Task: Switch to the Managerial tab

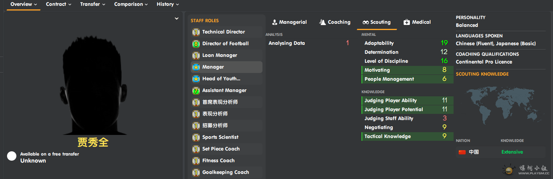Action: [289, 22]
